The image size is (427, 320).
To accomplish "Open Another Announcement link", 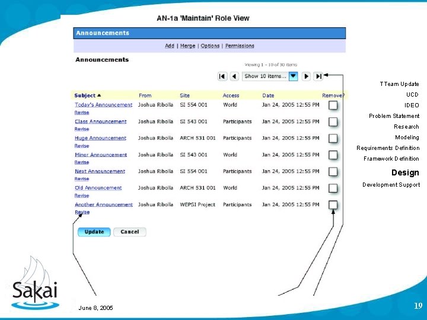I will tap(104, 204).
